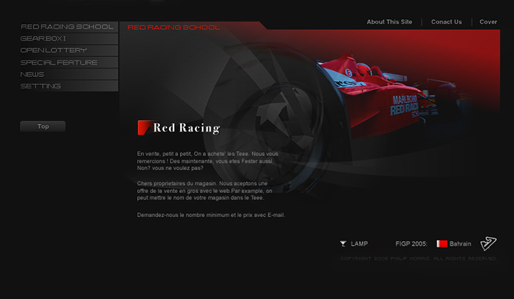The height and width of the screenshot is (299, 514).
Task: Open the Setting menu item
Action: (69, 86)
